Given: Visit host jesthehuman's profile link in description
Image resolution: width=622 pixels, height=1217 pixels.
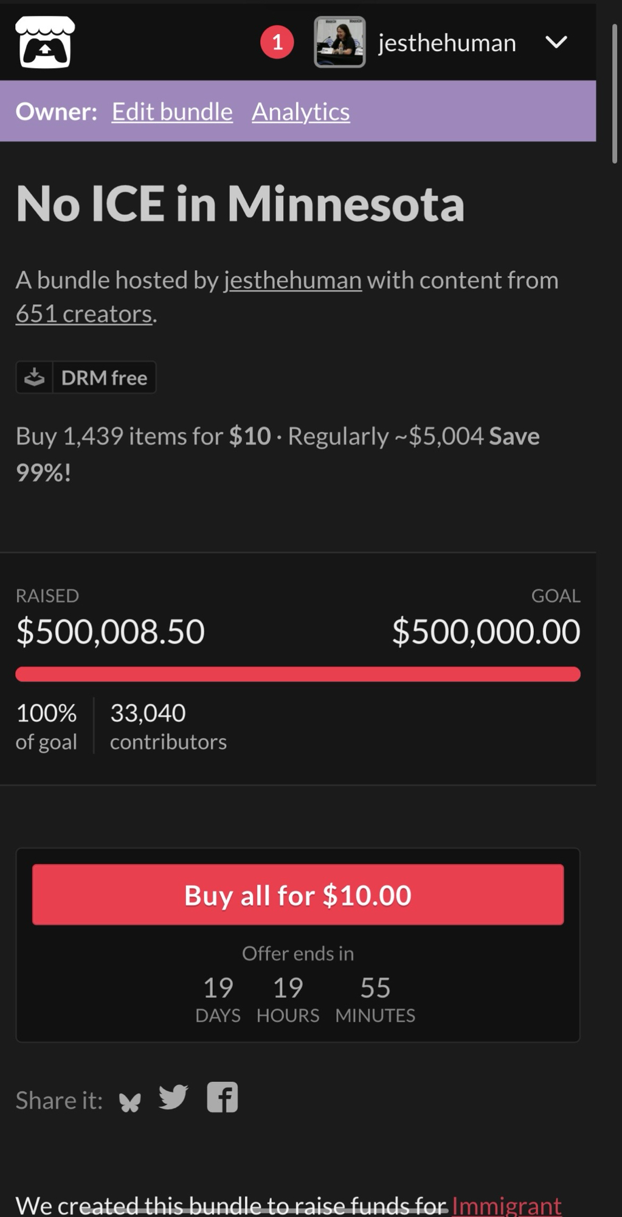Looking at the screenshot, I should coord(292,280).
